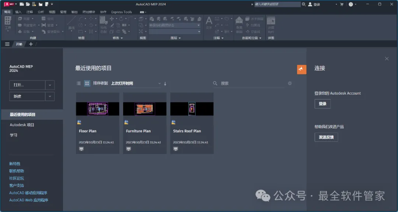Click the keyword search field in title bar
The width and height of the screenshot is (398, 212).
tap(277, 4)
